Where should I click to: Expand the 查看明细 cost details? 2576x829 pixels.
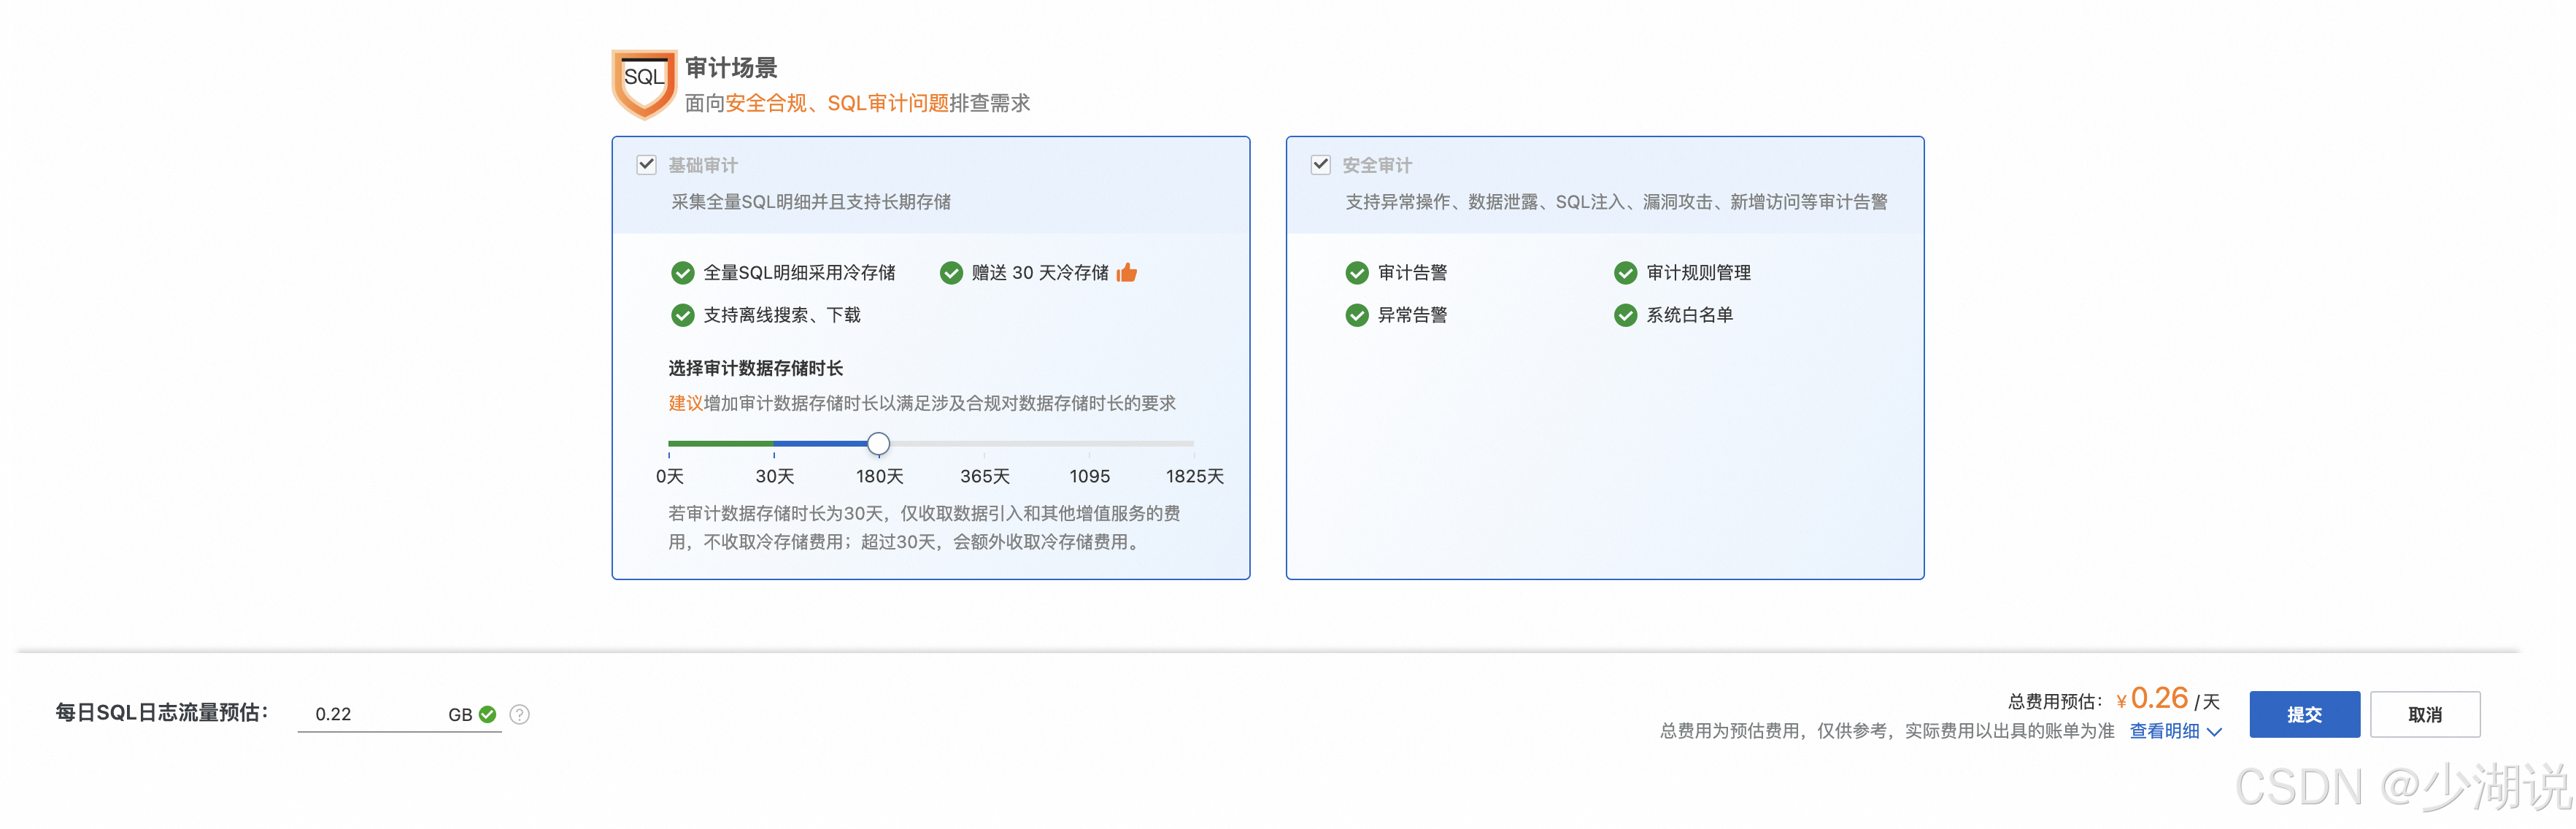[x=2164, y=731]
